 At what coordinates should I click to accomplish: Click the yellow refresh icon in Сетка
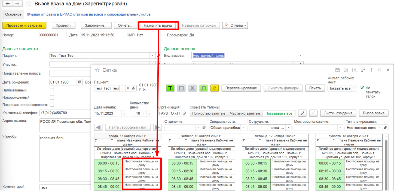(215, 88)
